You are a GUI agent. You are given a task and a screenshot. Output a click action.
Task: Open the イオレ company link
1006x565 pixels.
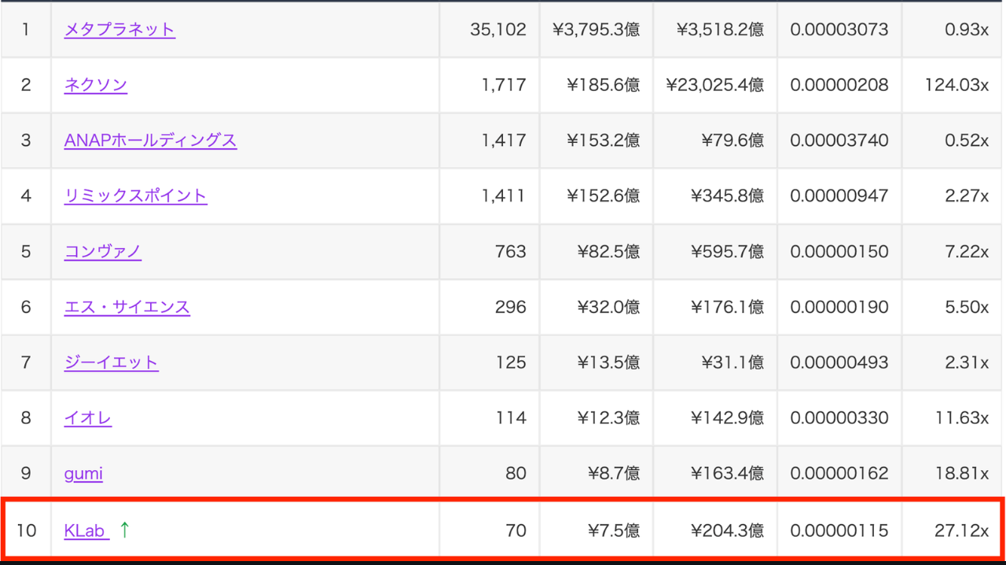87,418
